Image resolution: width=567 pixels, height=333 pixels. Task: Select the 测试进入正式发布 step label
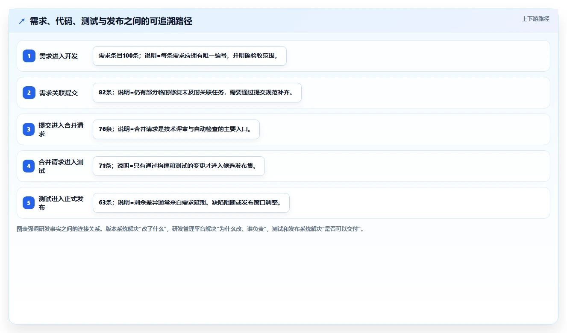point(61,203)
